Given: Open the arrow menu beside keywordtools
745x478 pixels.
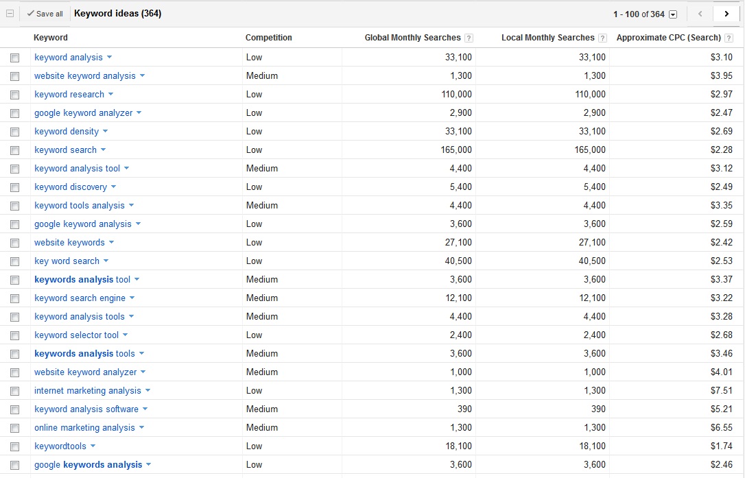Looking at the screenshot, I should pyautogui.click(x=93, y=446).
